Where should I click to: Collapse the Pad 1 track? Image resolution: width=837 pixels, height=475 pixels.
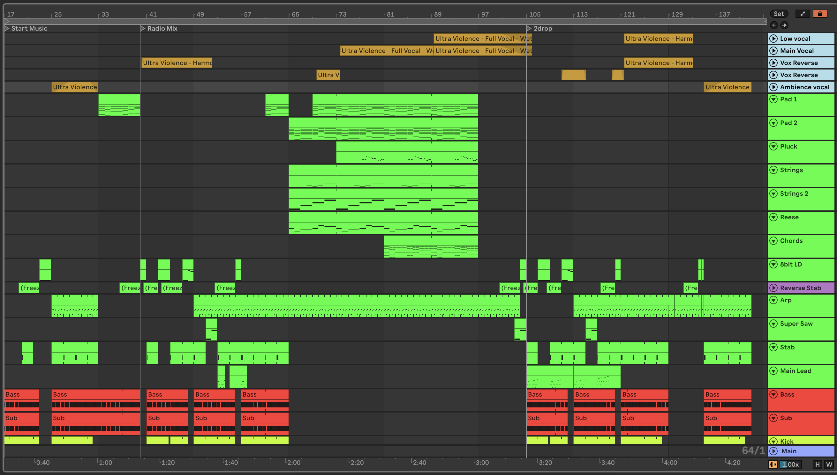773,99
